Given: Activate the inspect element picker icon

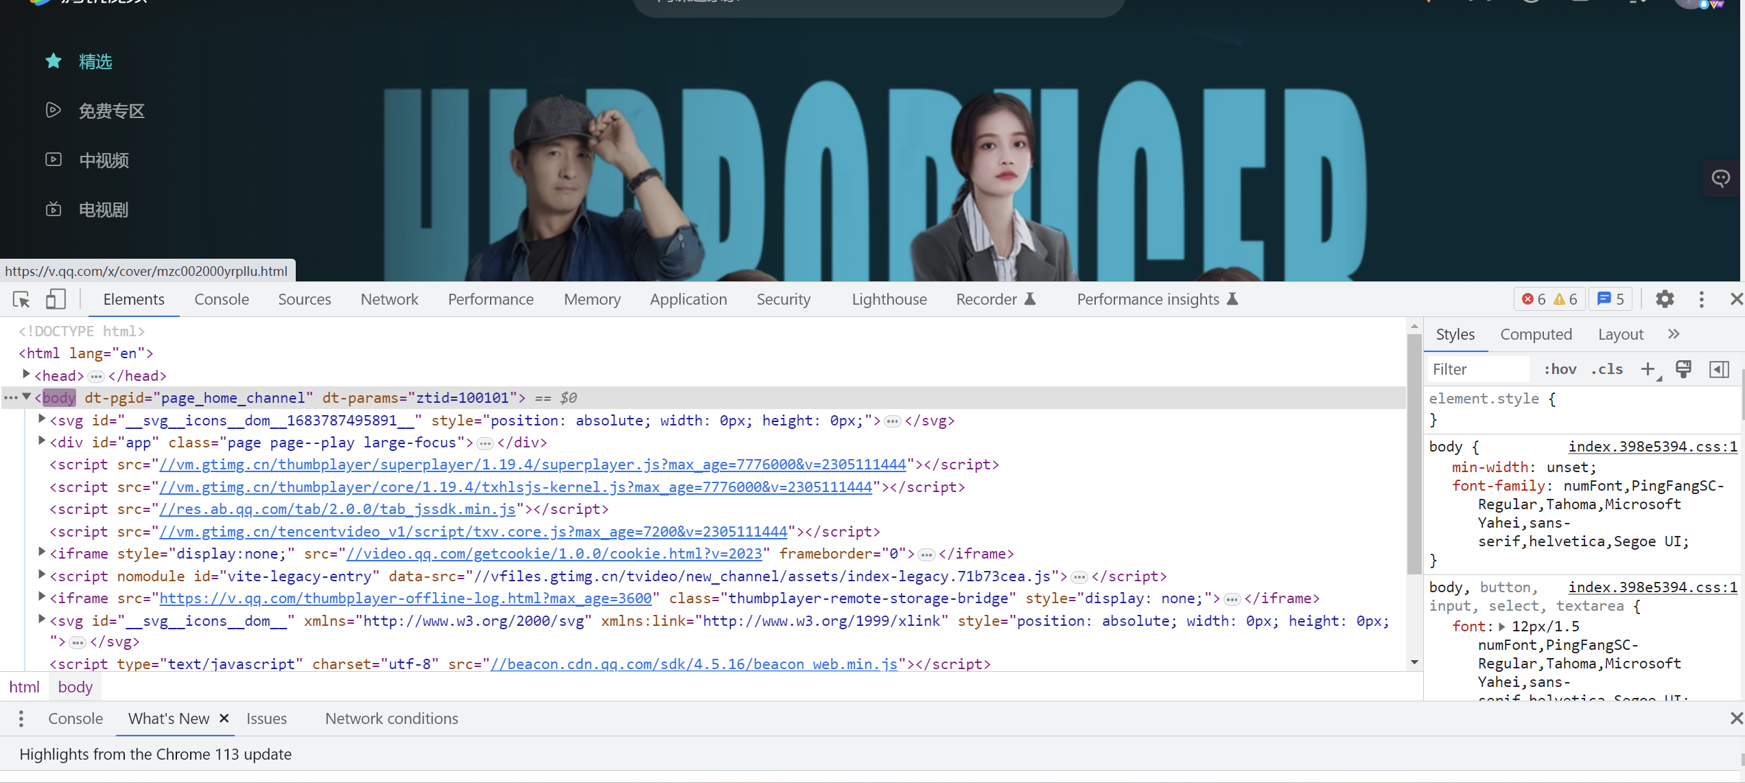Looking at the screenshot, I should click(x=21, y=299).
